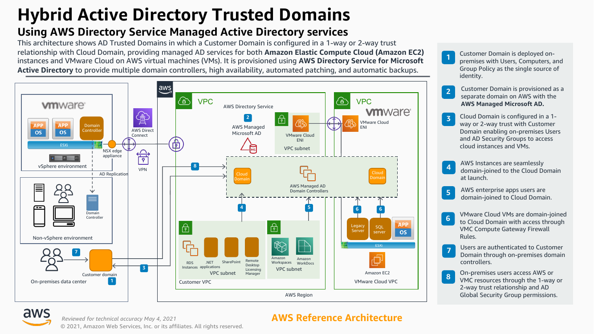Click the tower server icon in Non-vSphere environment
Viewport: 594px width, 334px height.
(40, 193)
